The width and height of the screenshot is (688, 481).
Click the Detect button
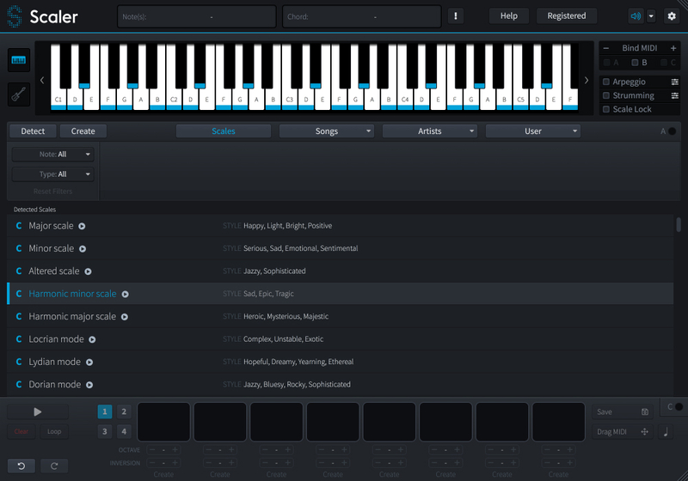tap(33, 131)
